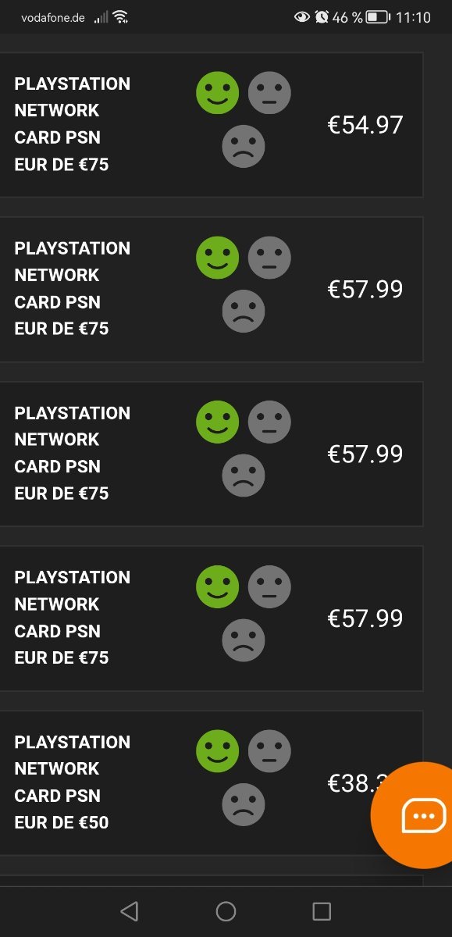Tap the green happy smiley on the €50 PSN card
452x937 pixels.
217,751
